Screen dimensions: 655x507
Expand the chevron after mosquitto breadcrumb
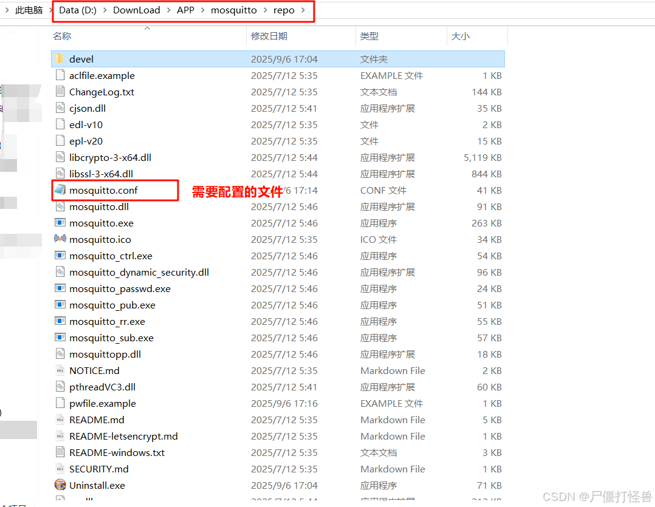pyautogui.click(x=266, y=10)
